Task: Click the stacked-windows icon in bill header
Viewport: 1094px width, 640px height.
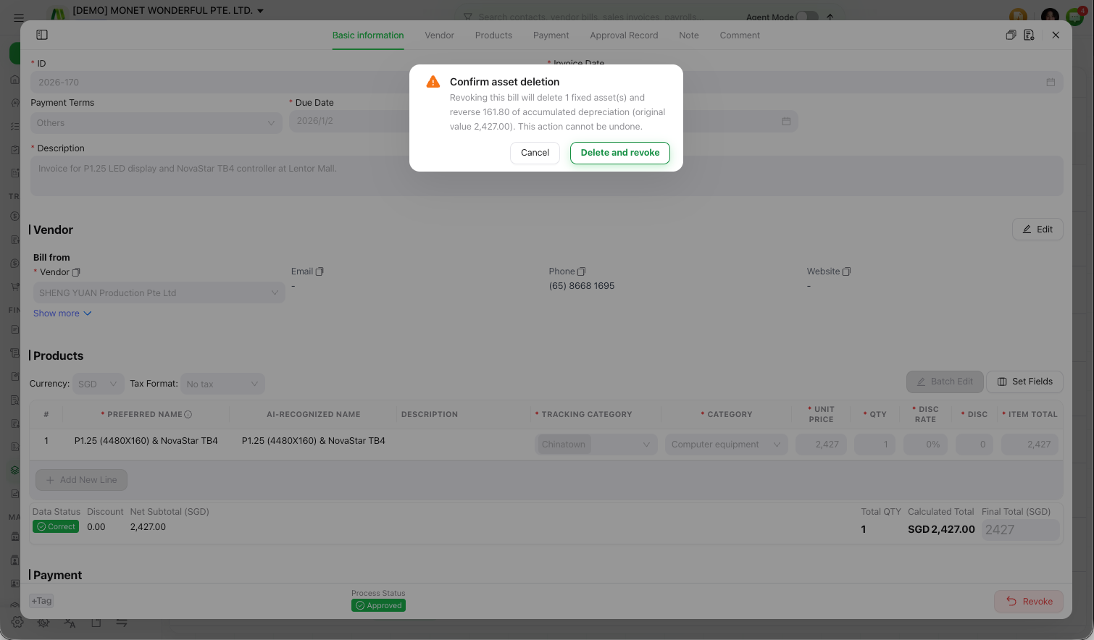Action: (1011, 35)
